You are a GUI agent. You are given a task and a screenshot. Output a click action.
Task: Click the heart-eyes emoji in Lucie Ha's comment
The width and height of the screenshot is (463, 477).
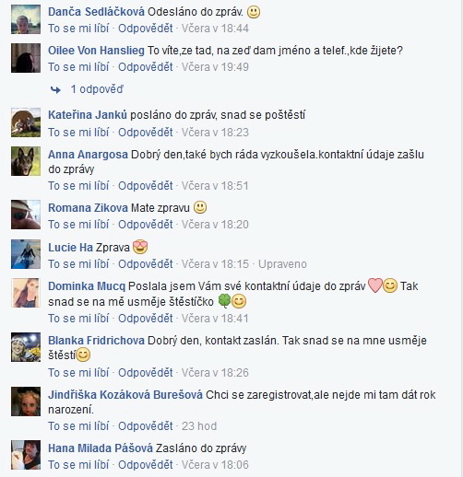[x=140, y=247]
